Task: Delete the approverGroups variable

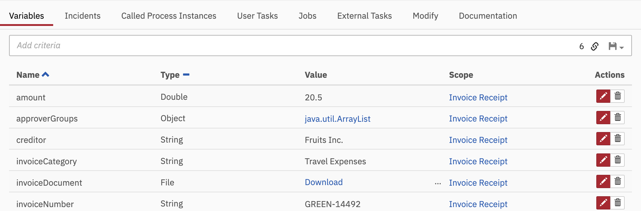Action: click(617, 118)
